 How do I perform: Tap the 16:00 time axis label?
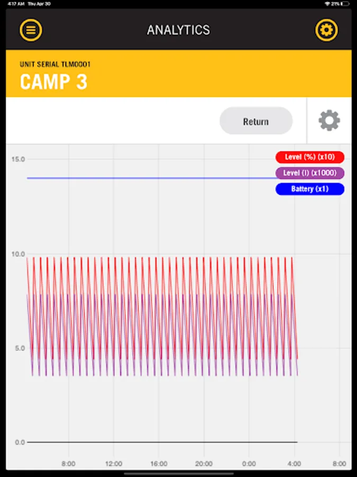pos(159,464)
